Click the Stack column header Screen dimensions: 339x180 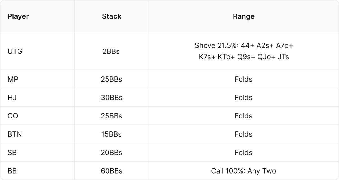coord(112,16)
